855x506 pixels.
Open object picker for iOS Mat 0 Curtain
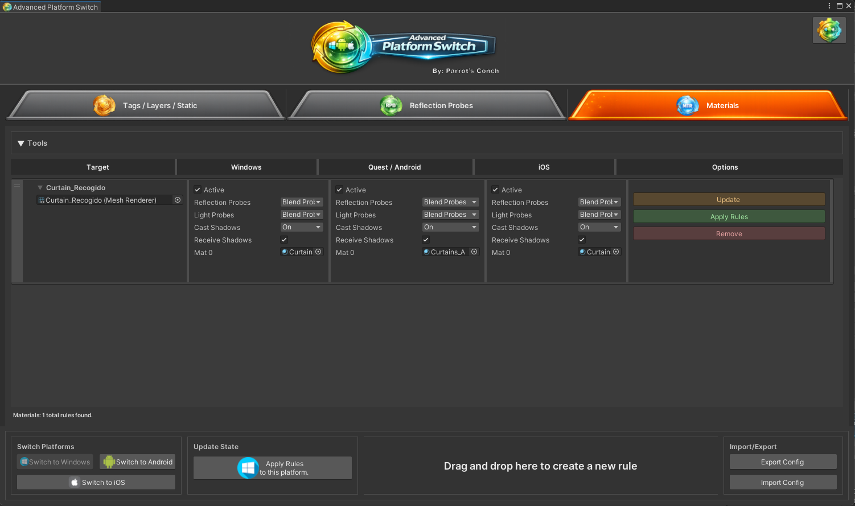pyautogui.click(x=616, y=252)
